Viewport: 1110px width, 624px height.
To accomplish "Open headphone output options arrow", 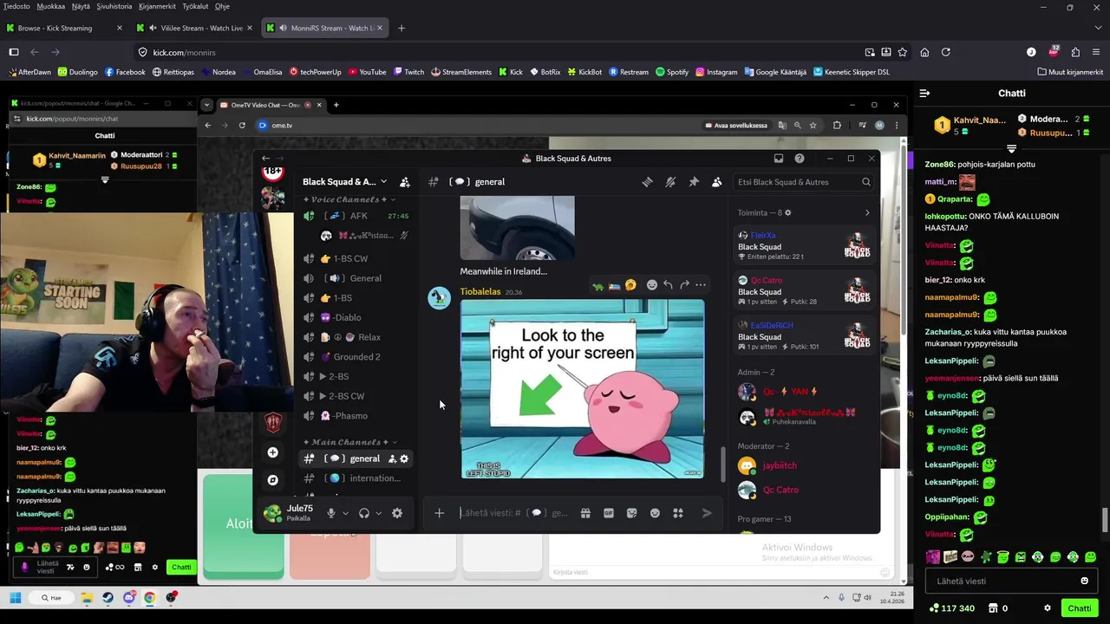I will [378, 513].
